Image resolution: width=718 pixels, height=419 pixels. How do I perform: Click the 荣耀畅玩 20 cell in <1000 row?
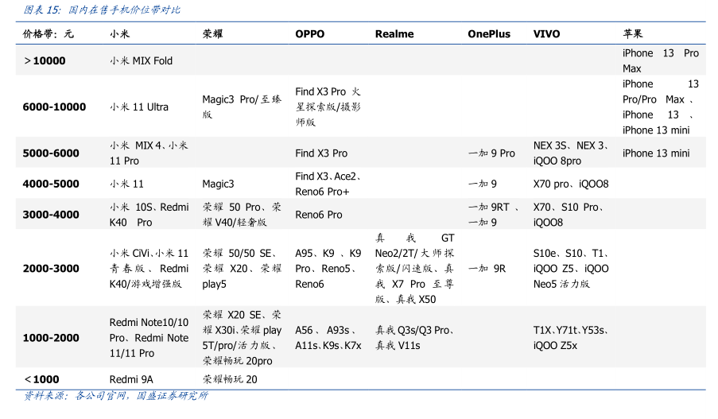pos(230,379)
